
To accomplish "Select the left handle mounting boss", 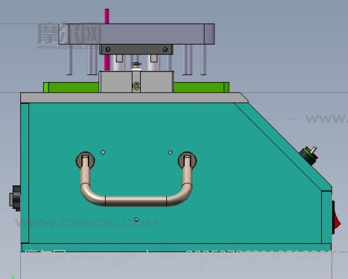I will coord(86,160).
